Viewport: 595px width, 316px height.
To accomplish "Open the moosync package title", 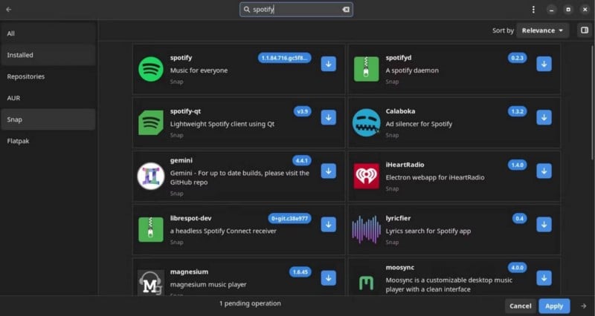I will [400, 268].
